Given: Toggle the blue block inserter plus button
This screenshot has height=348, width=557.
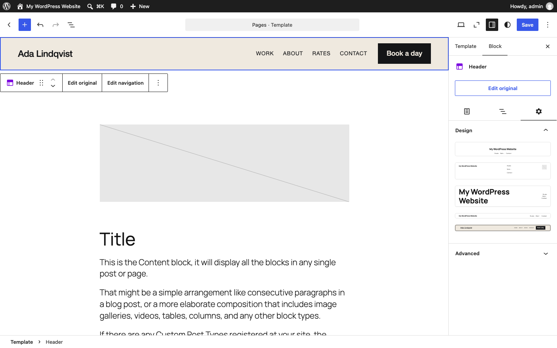Looking at the screenshot, I should click(x=25, y=25).
